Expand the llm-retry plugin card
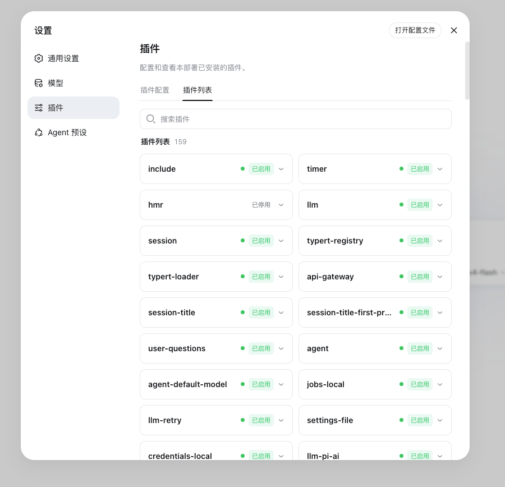 coord(281,420)
